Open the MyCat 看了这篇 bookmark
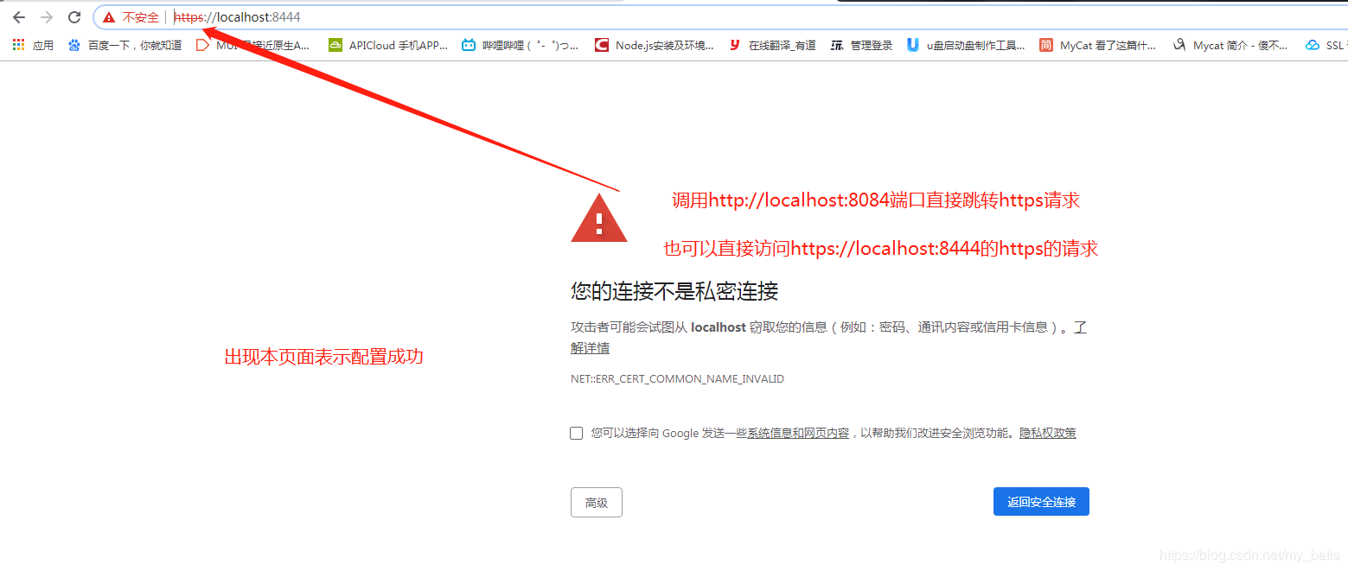 (1098, 45)
